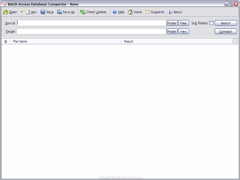Start compaction with Compact button

point(226,31)
